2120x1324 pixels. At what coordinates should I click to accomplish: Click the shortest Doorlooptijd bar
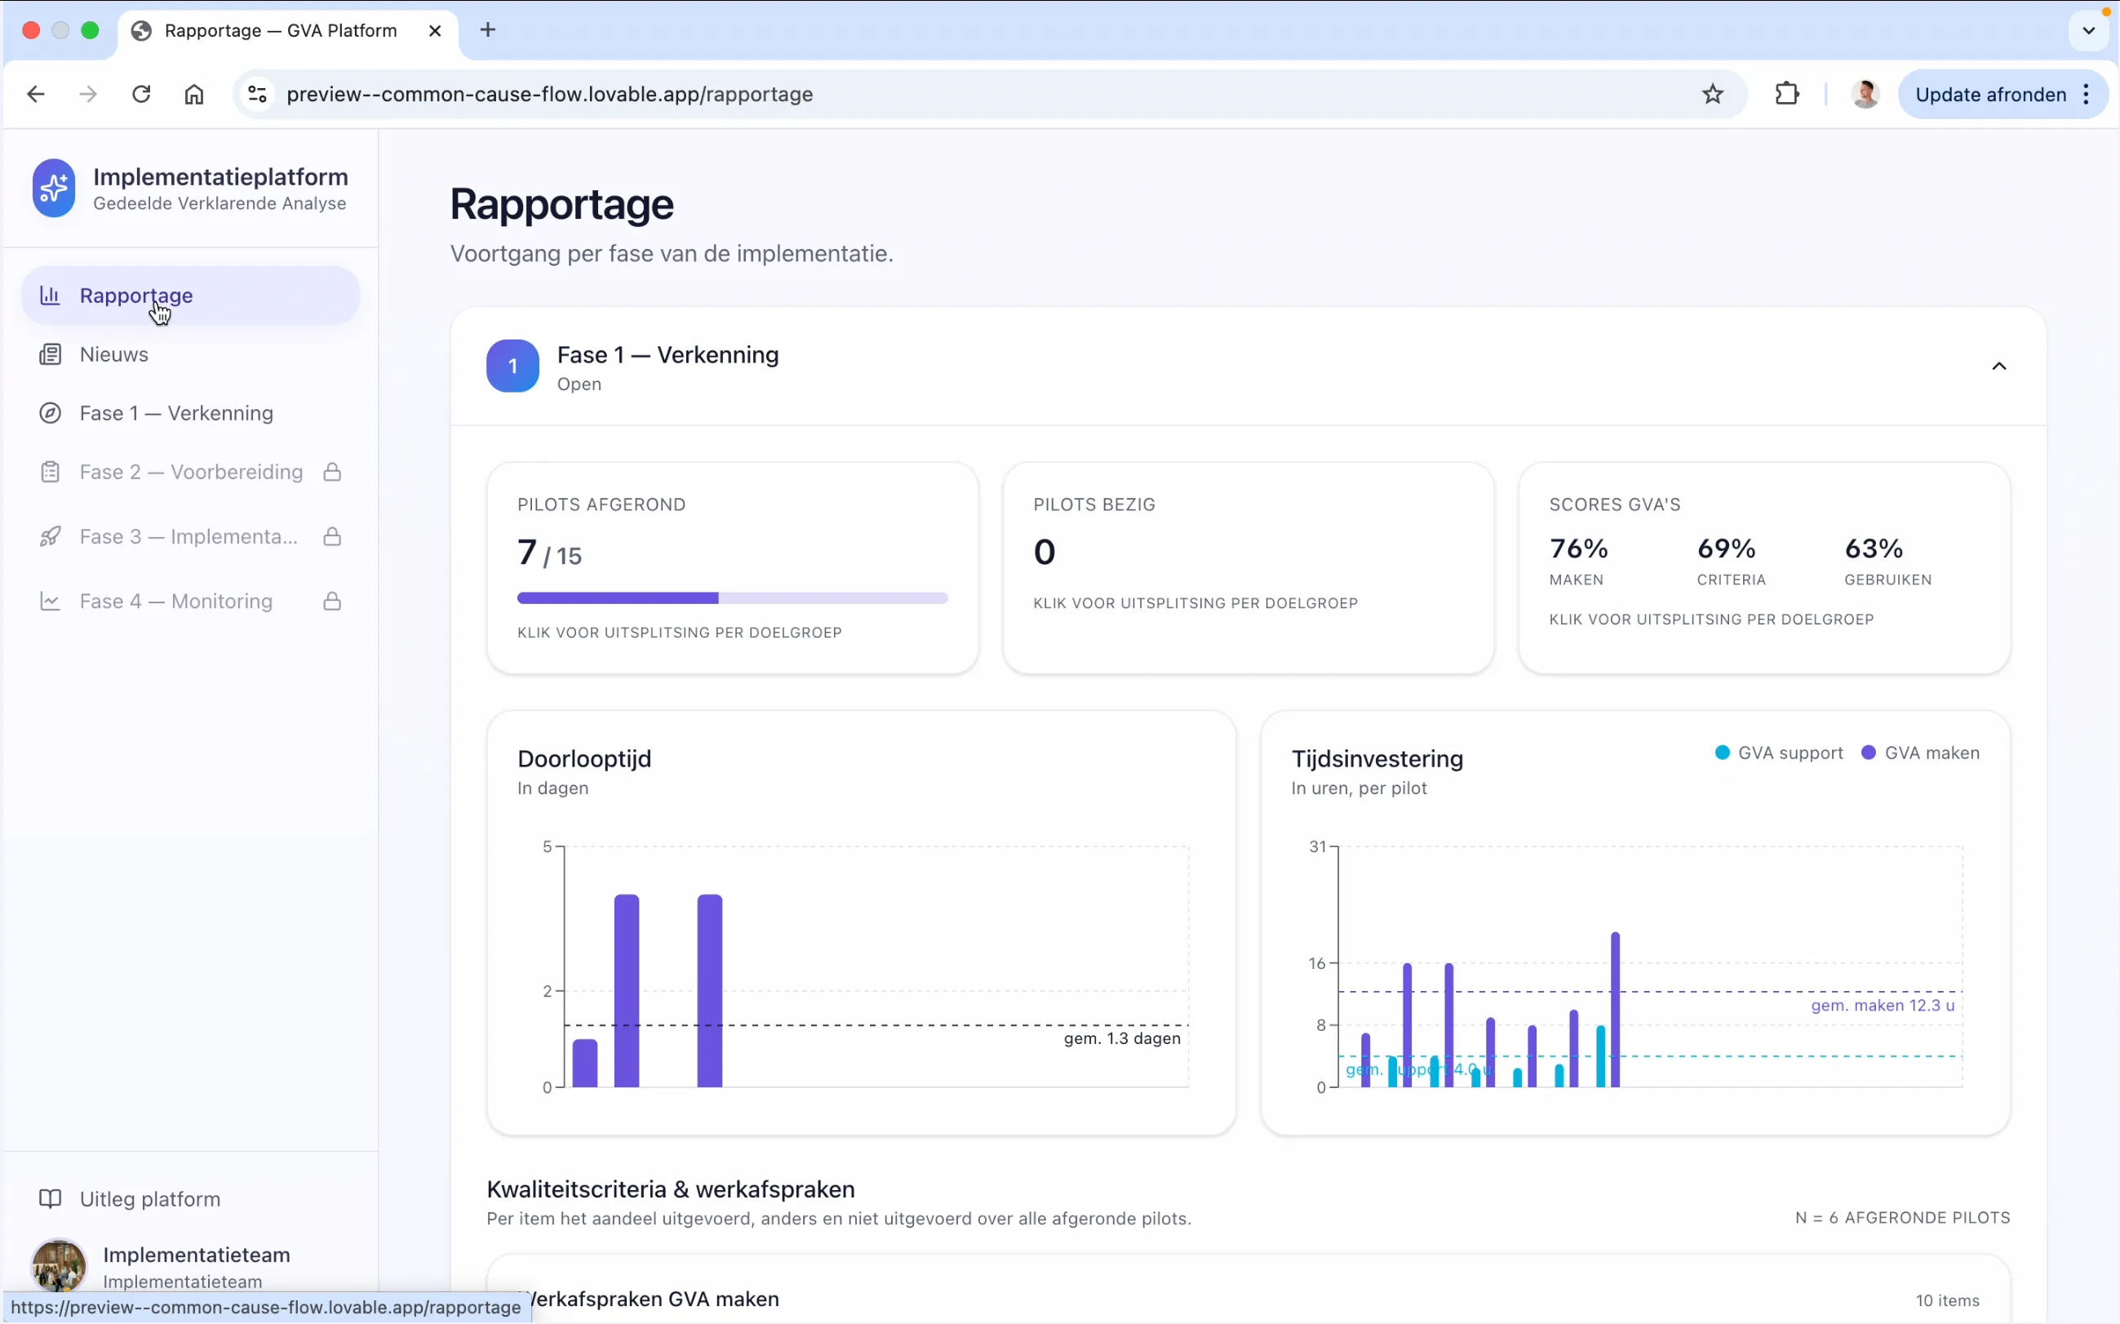pyautogui.click(x=585, y=1063)
